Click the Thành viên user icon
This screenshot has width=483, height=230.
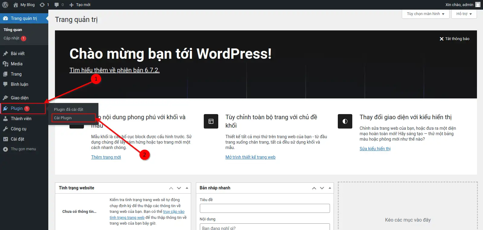(x=5, y=119)
